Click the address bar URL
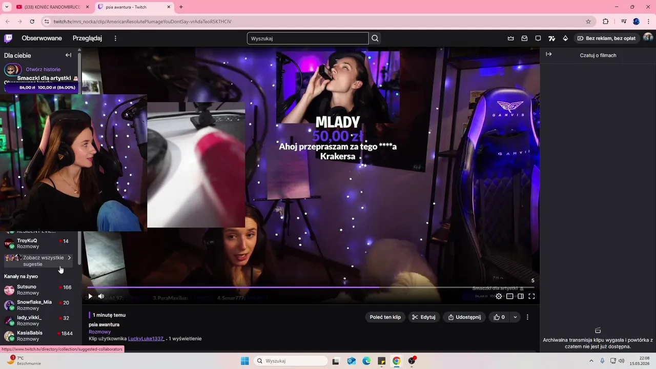This screenshot has height=369, width=656. [x=142, y=22]
